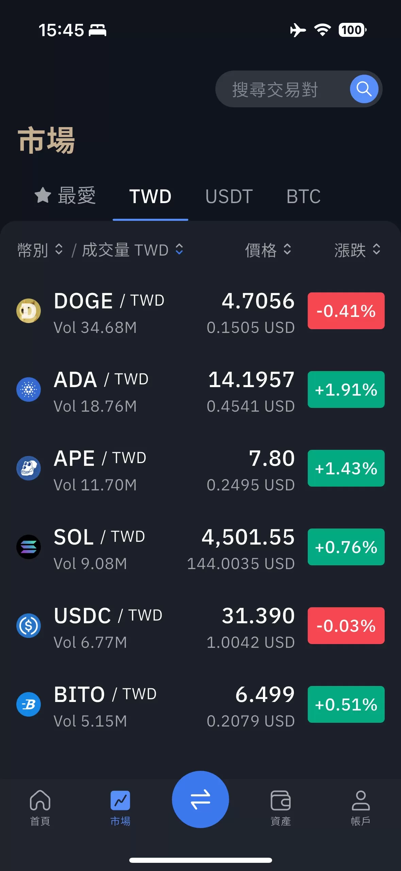401x871 pixels.
Task: Tap the 市場 market chart icon
Action: [120, 800]
